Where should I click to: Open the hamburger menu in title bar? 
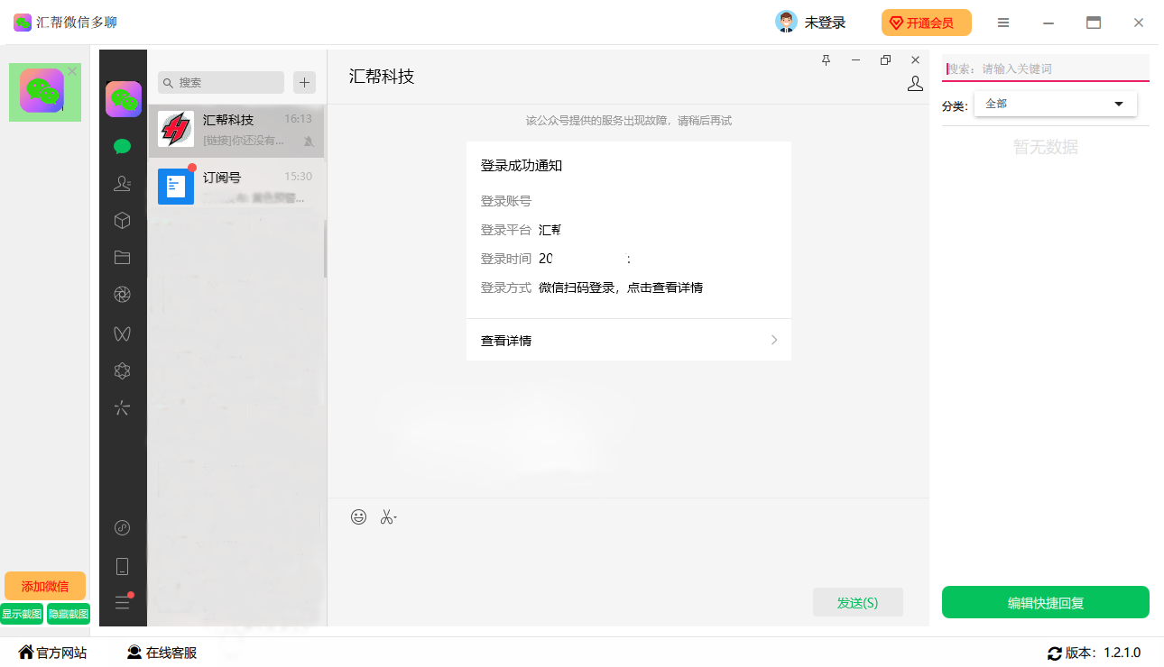pyautogui.click(x=1003, y=23)
